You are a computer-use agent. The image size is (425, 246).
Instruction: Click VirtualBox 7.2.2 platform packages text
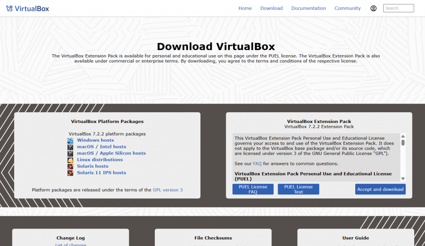coord(107,134)
